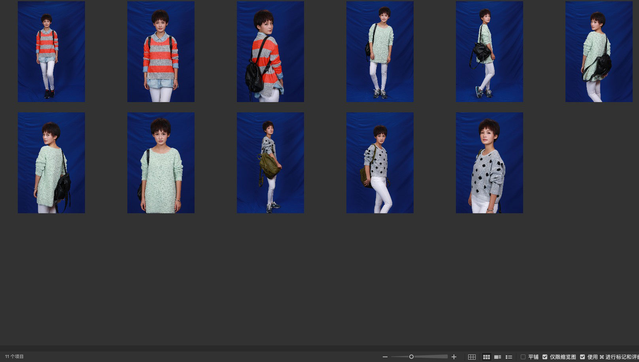Screen dimensions: 639x362
Task: Click the minus icon to shrink thumbnails
Action: point(385,357)
